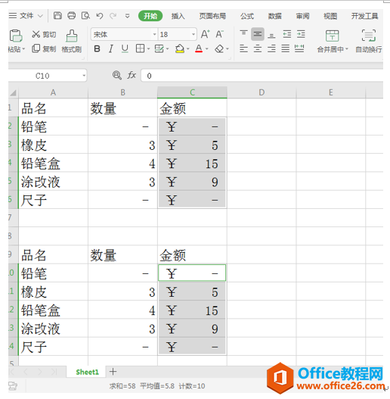Toggle middle vertical alignment

tap(258, 34)
